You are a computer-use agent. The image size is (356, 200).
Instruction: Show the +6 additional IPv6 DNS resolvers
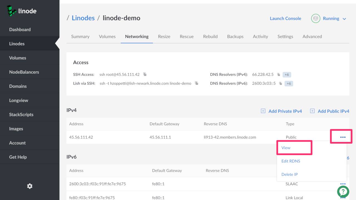pyautogui.click(x=289, y=83)
